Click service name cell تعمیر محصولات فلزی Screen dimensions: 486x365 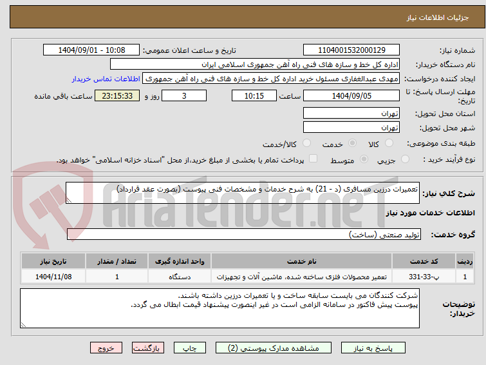click(x=302, y=277)
